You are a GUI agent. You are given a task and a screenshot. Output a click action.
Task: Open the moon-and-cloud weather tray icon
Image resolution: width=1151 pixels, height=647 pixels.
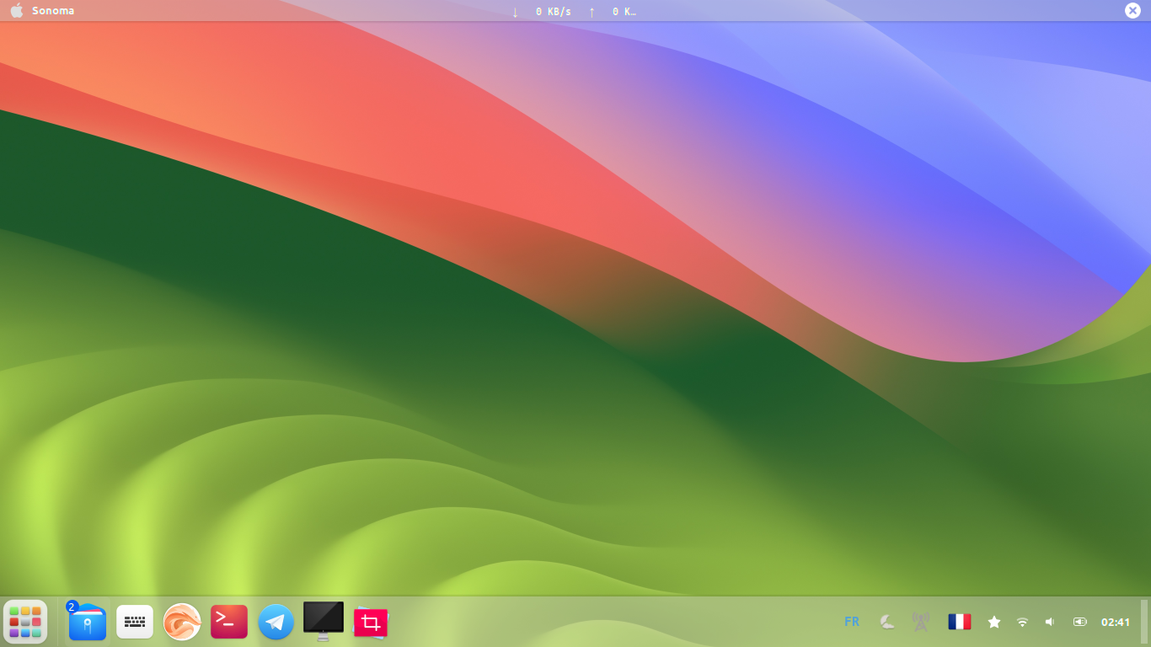pyautogui.click(x=887, y=622)
